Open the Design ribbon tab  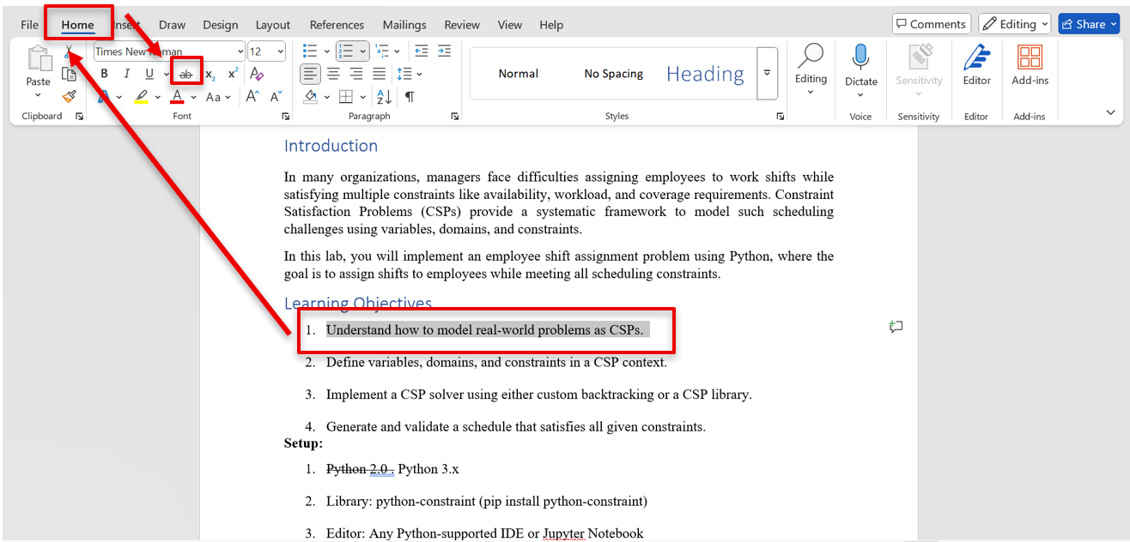[x=221, y=25]
